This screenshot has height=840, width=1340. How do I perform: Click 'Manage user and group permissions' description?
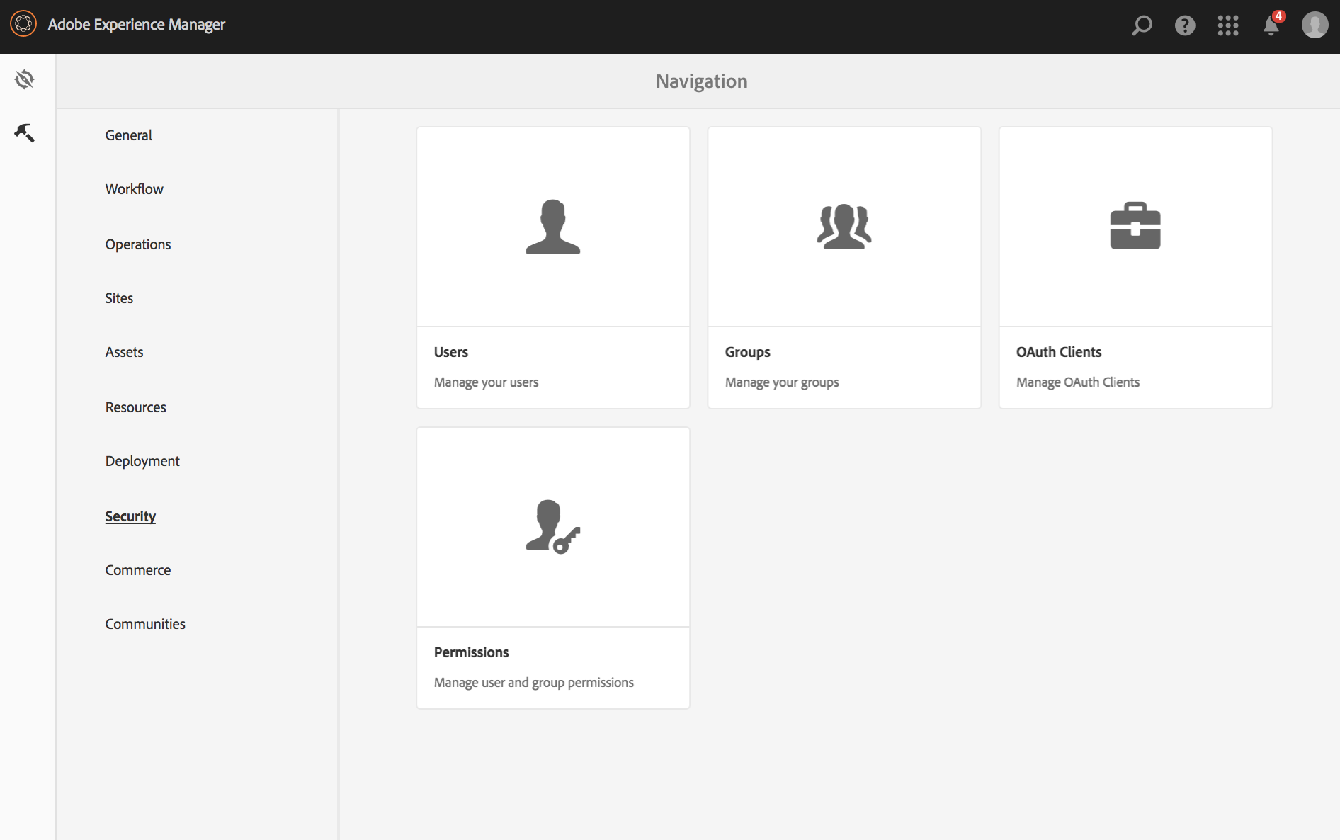(x=534, y=683)
